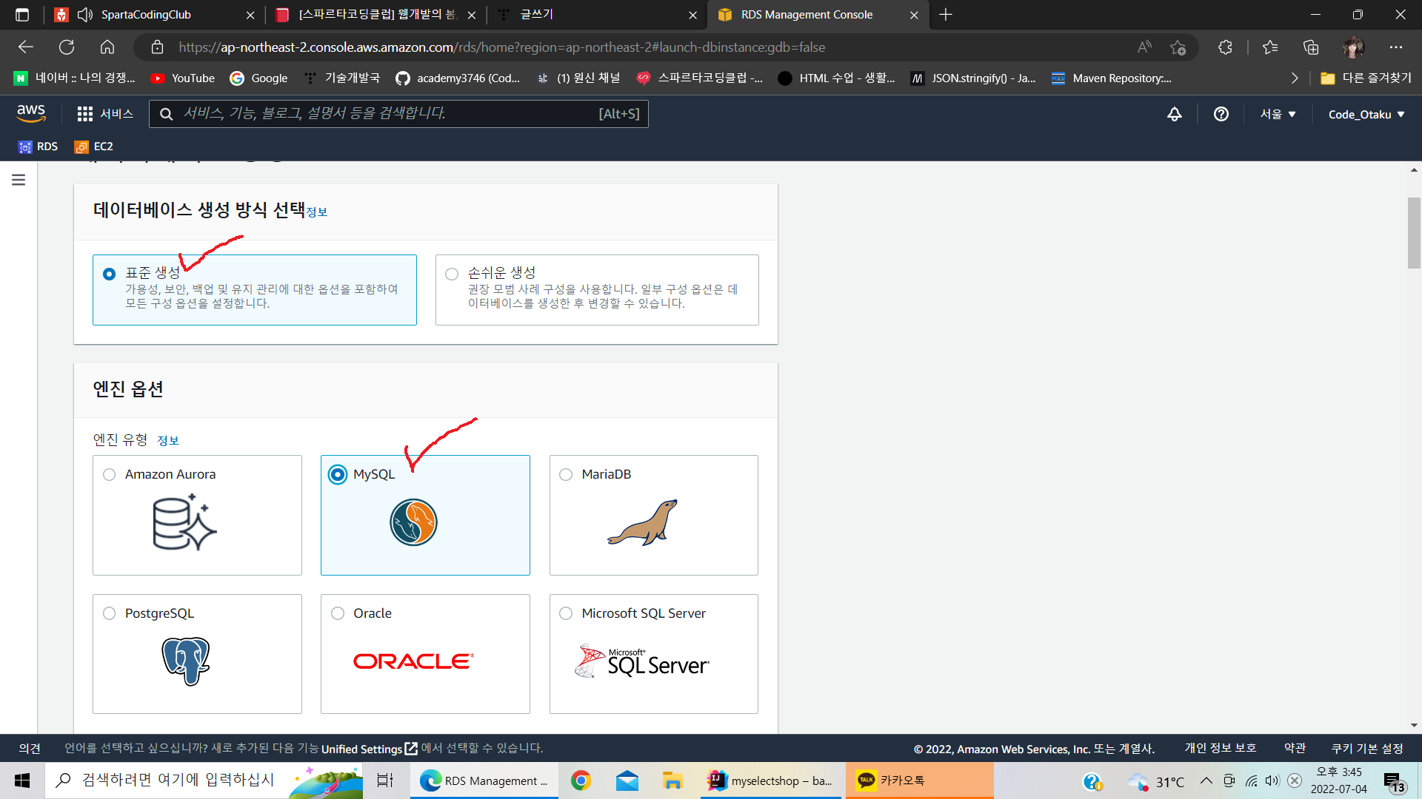Open the AWS services grid menu
1422x799 pixels.
point(105,114)
